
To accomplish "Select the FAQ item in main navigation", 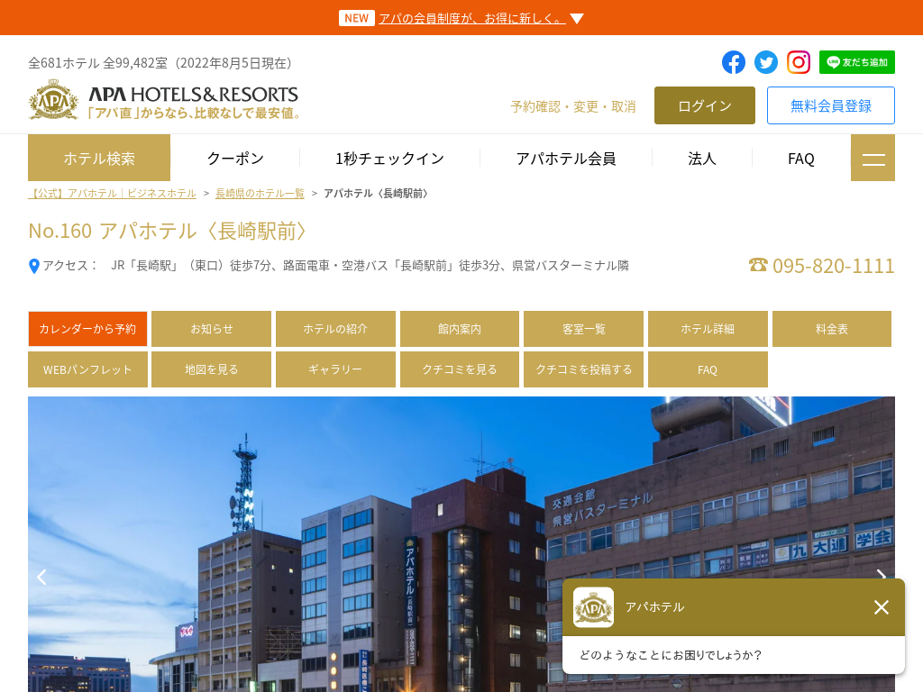I will (801, 158).
